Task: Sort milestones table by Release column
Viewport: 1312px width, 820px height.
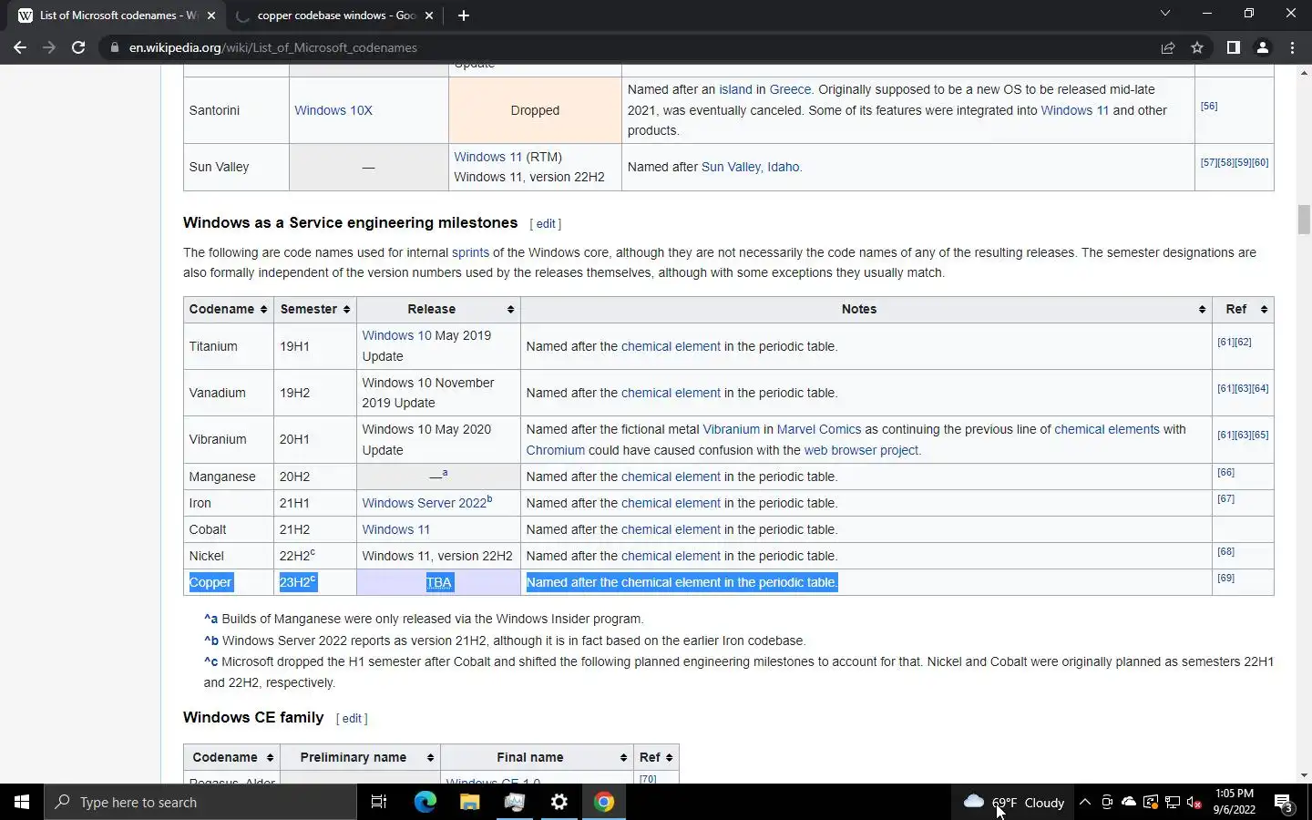Action: tap(438, 309)
